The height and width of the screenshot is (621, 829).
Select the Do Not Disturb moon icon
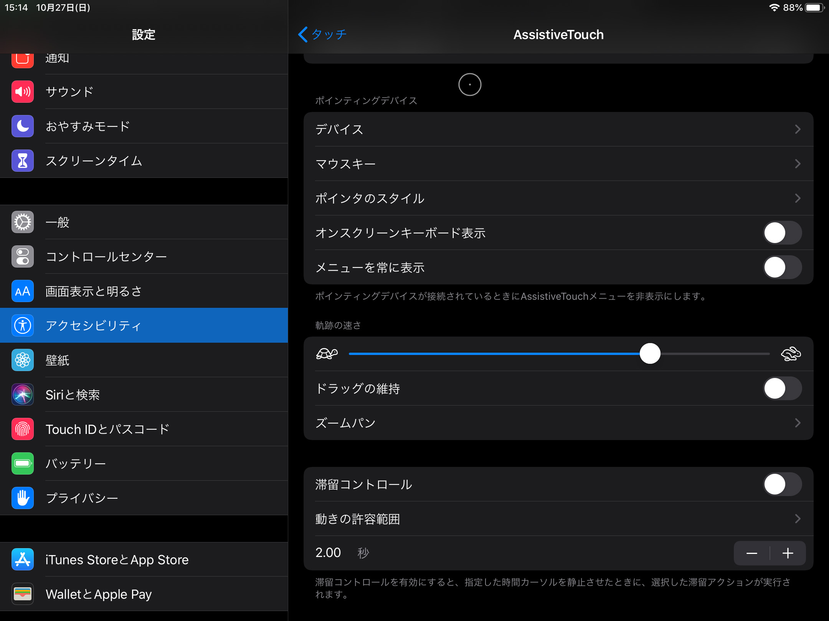(22, 126)
